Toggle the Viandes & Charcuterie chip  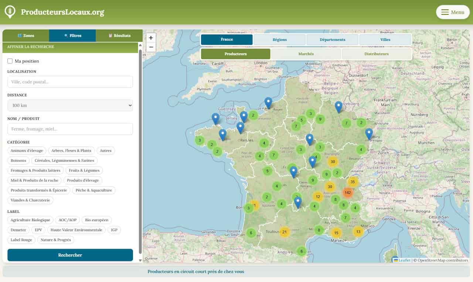click(x=30, y=200)
